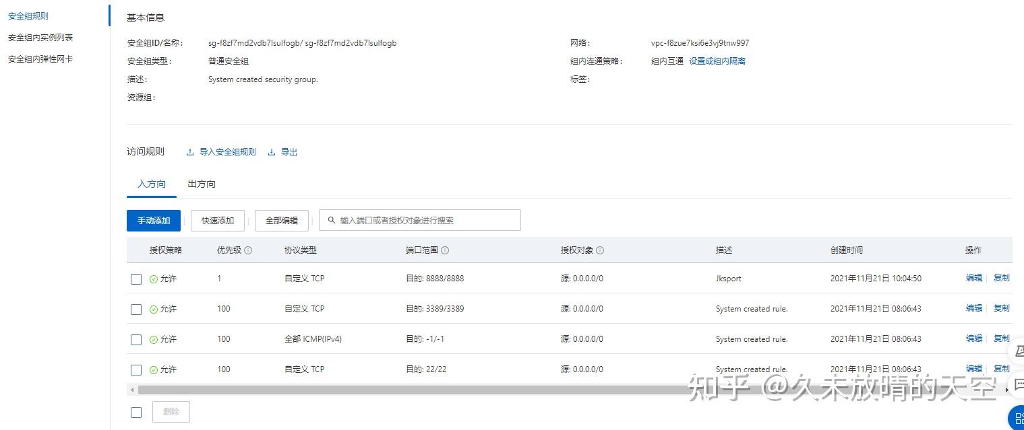Click the green allow icon in the ICMP row
The width and height of the screenshot is (1024, 430).
[x=154, y=340]
